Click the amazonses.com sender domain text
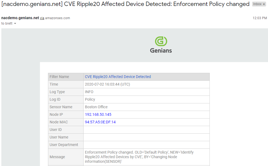The height and width of the screenshot is (166, 268). [x=57, y=18]
